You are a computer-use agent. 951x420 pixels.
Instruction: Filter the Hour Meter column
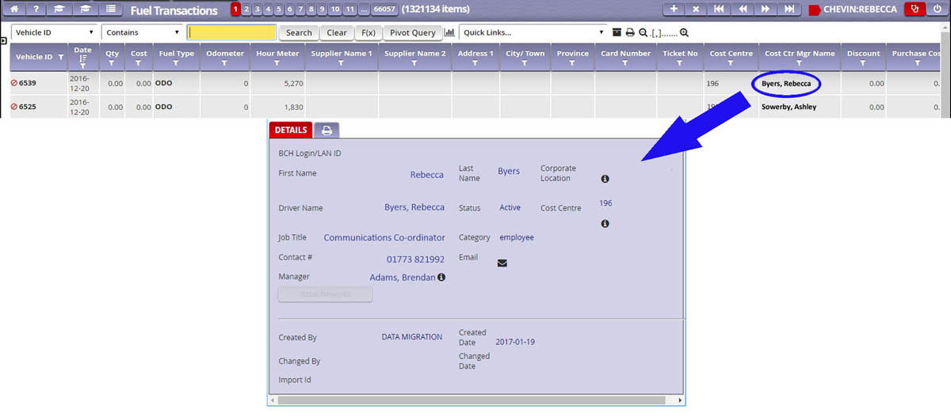pyautogui.click(x=277, y=62)
